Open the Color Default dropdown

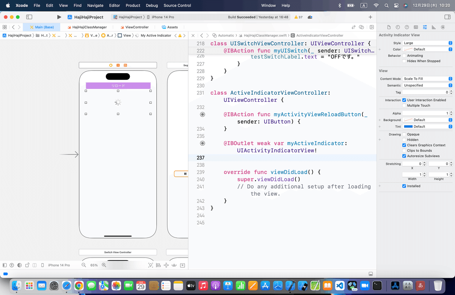click(427, 49)
